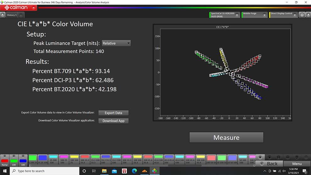Click the patch strip scrollbar thumb
311x175 pixels.
(x=185, y=165)
